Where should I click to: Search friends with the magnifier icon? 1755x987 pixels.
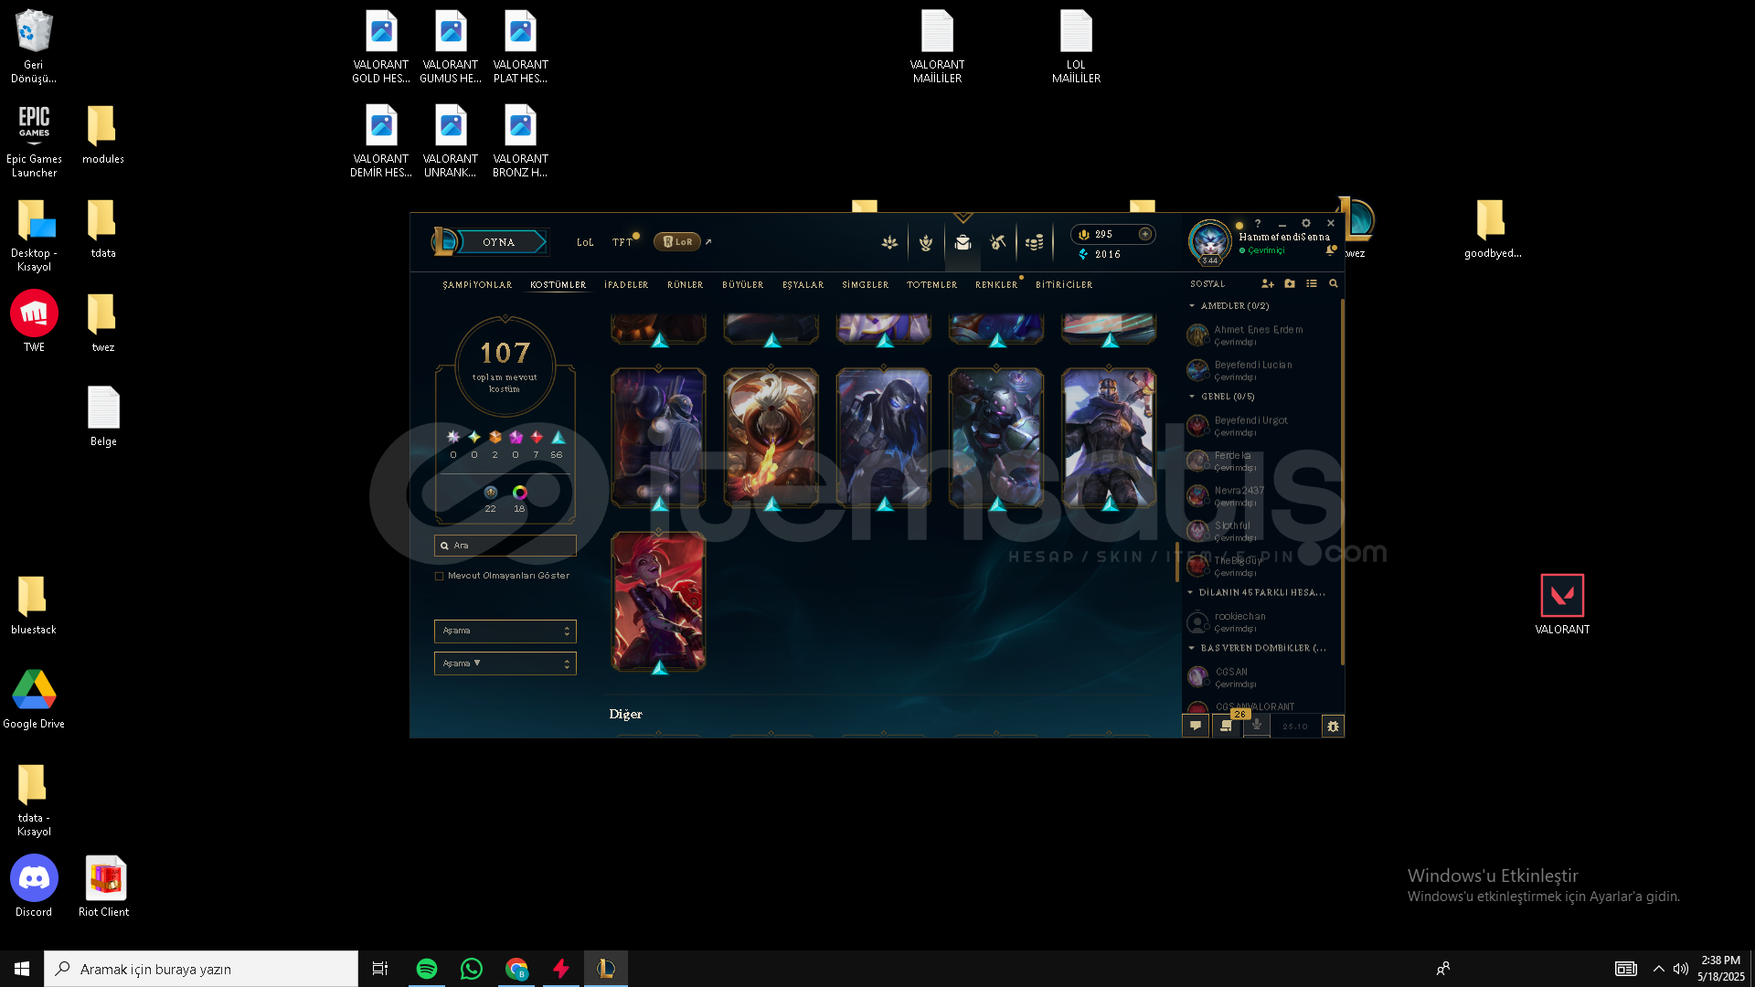(1334, 284)
